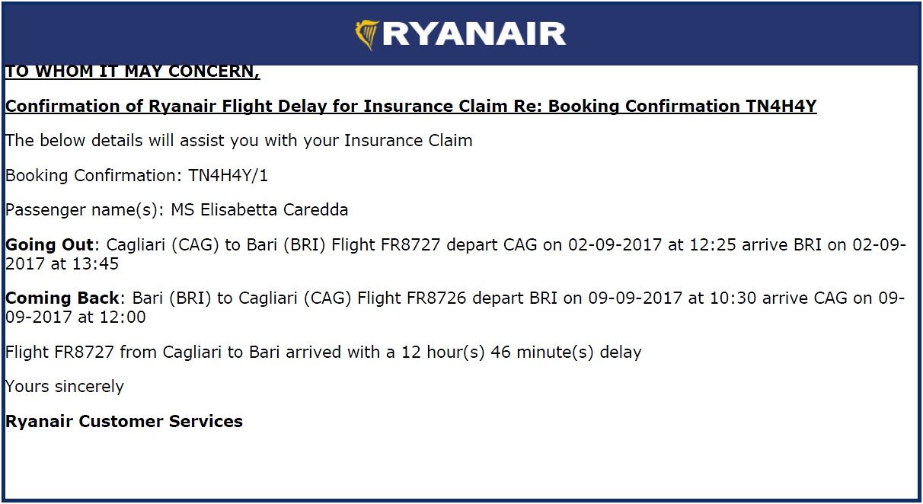923x504 pixels.
Task: Click the underlined flight delay confirmation heading
Action: click(410, 106)
